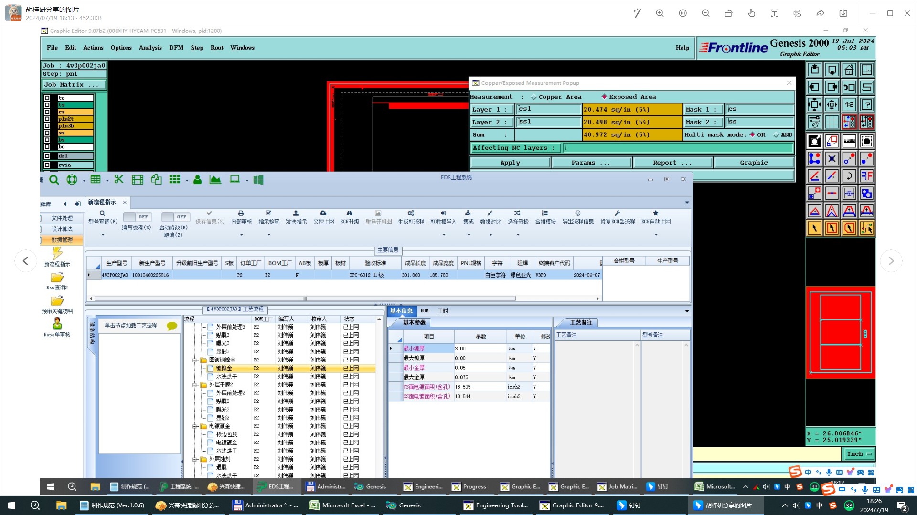Switch to the 工时 tab
This screenshot has width=917, height=515.
(443, 311)
